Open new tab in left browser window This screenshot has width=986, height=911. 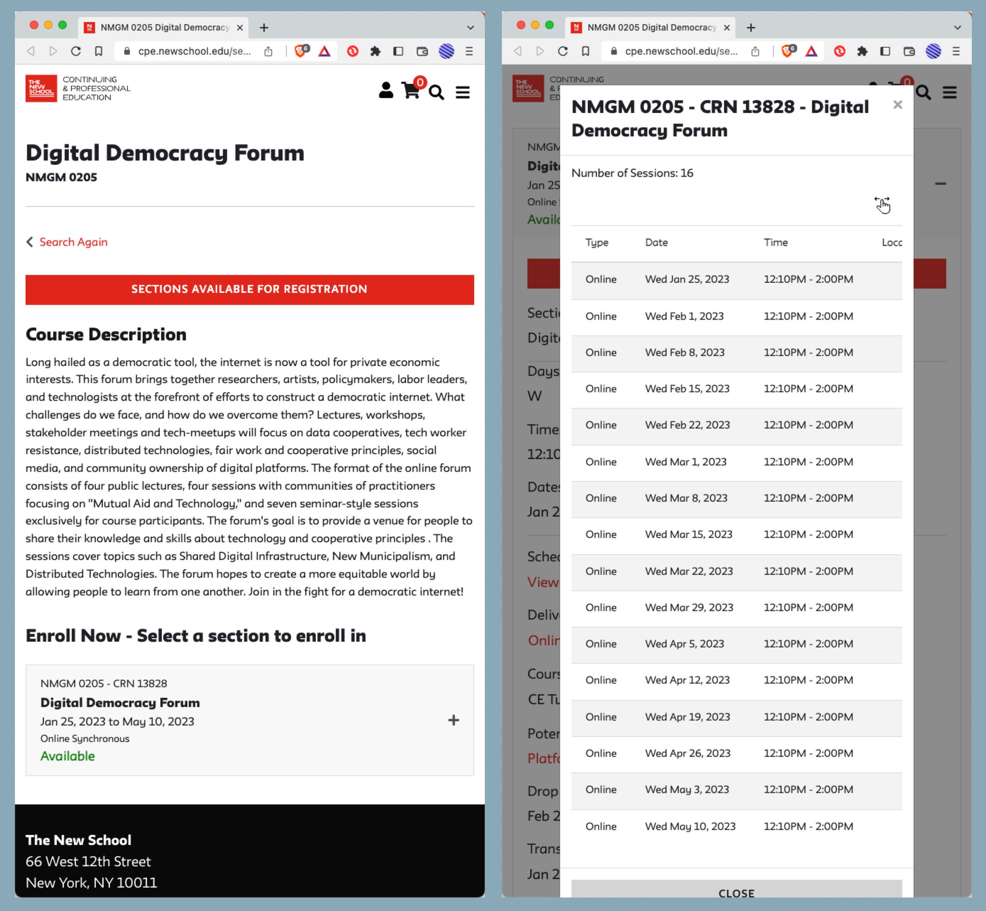pyautogui.click(x=264, y=27)
